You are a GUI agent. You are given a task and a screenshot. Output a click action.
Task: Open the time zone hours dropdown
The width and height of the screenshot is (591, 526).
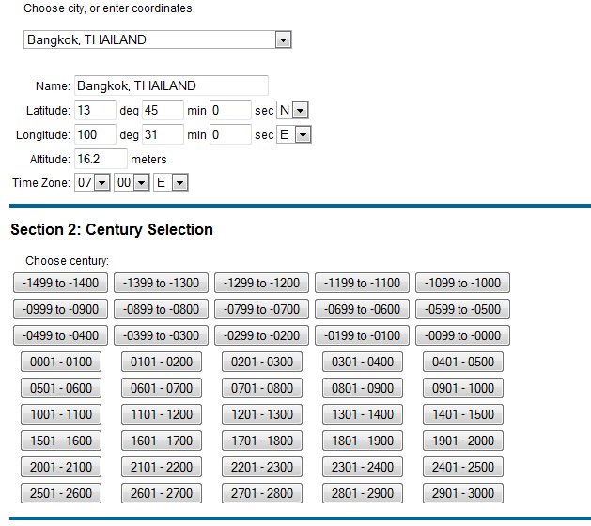point(92,183)
